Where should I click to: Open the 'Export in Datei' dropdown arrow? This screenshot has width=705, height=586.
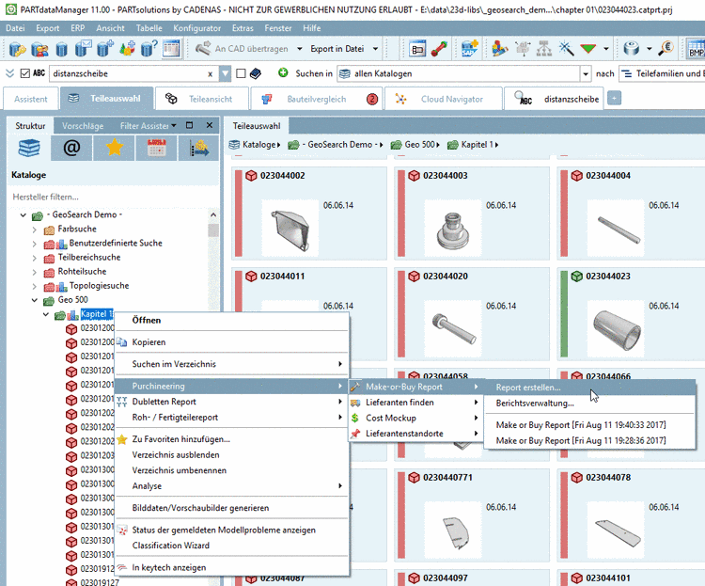(375, 49)
